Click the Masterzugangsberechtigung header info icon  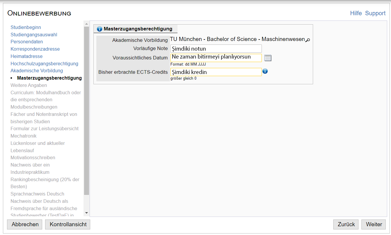click(99, 29)
